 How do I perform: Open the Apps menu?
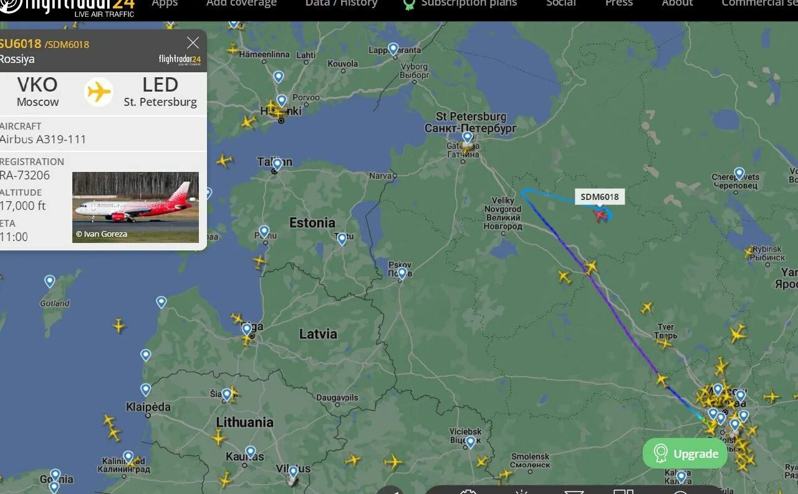(x=165, y=3)
